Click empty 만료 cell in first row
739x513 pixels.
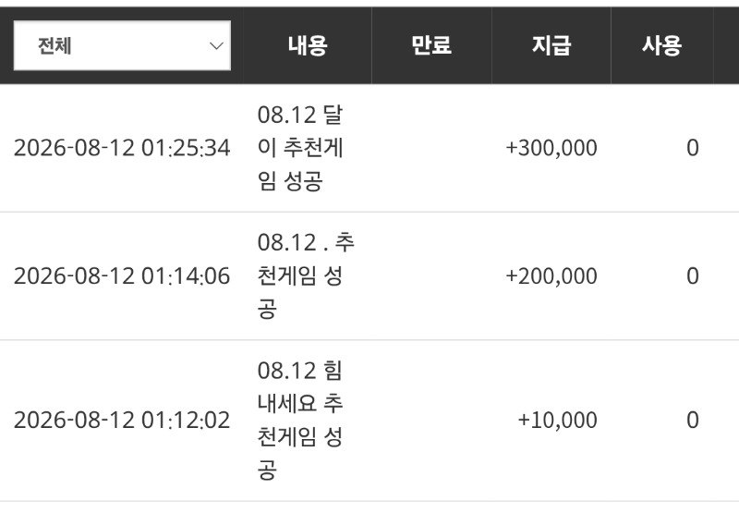coord(431,148)
